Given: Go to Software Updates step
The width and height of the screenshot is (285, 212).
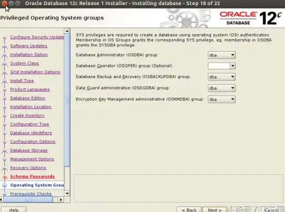Looking at the screenshot, I should 29,45.
